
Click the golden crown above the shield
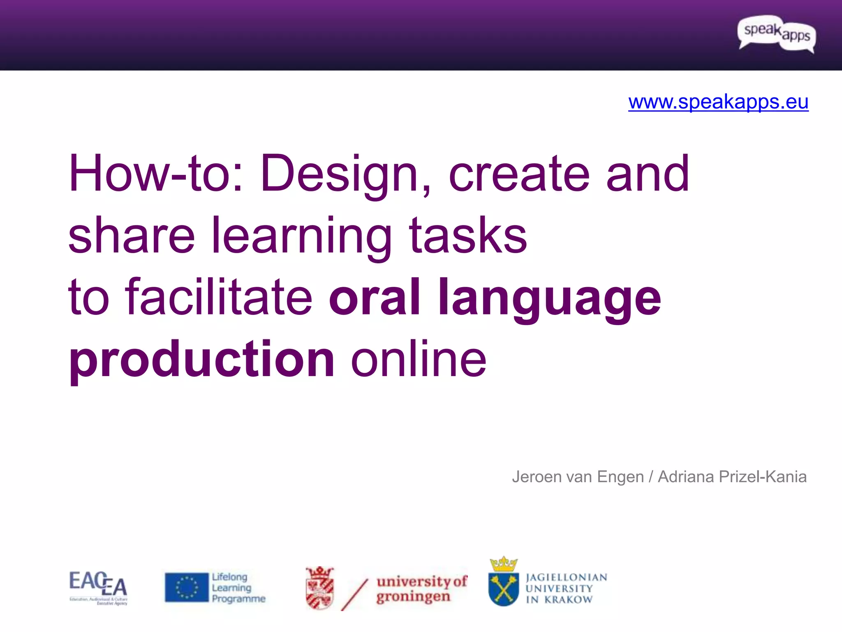[504, 564]
